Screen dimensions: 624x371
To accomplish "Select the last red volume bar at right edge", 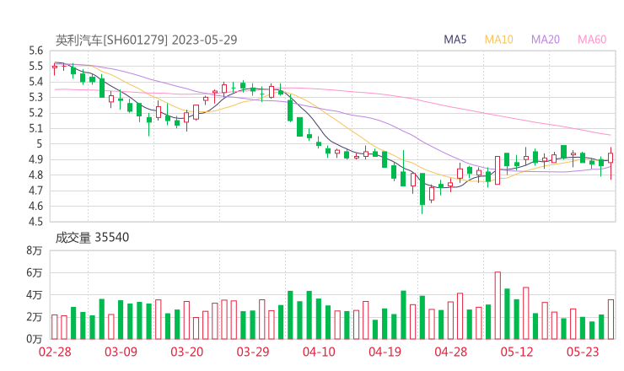I will click(x=611, y=320).
